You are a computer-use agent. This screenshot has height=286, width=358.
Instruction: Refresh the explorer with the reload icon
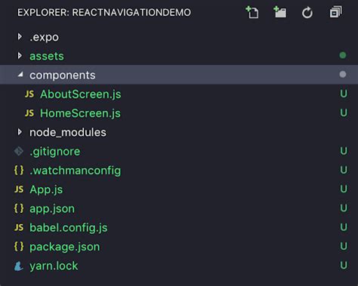[x=307, y=13]
